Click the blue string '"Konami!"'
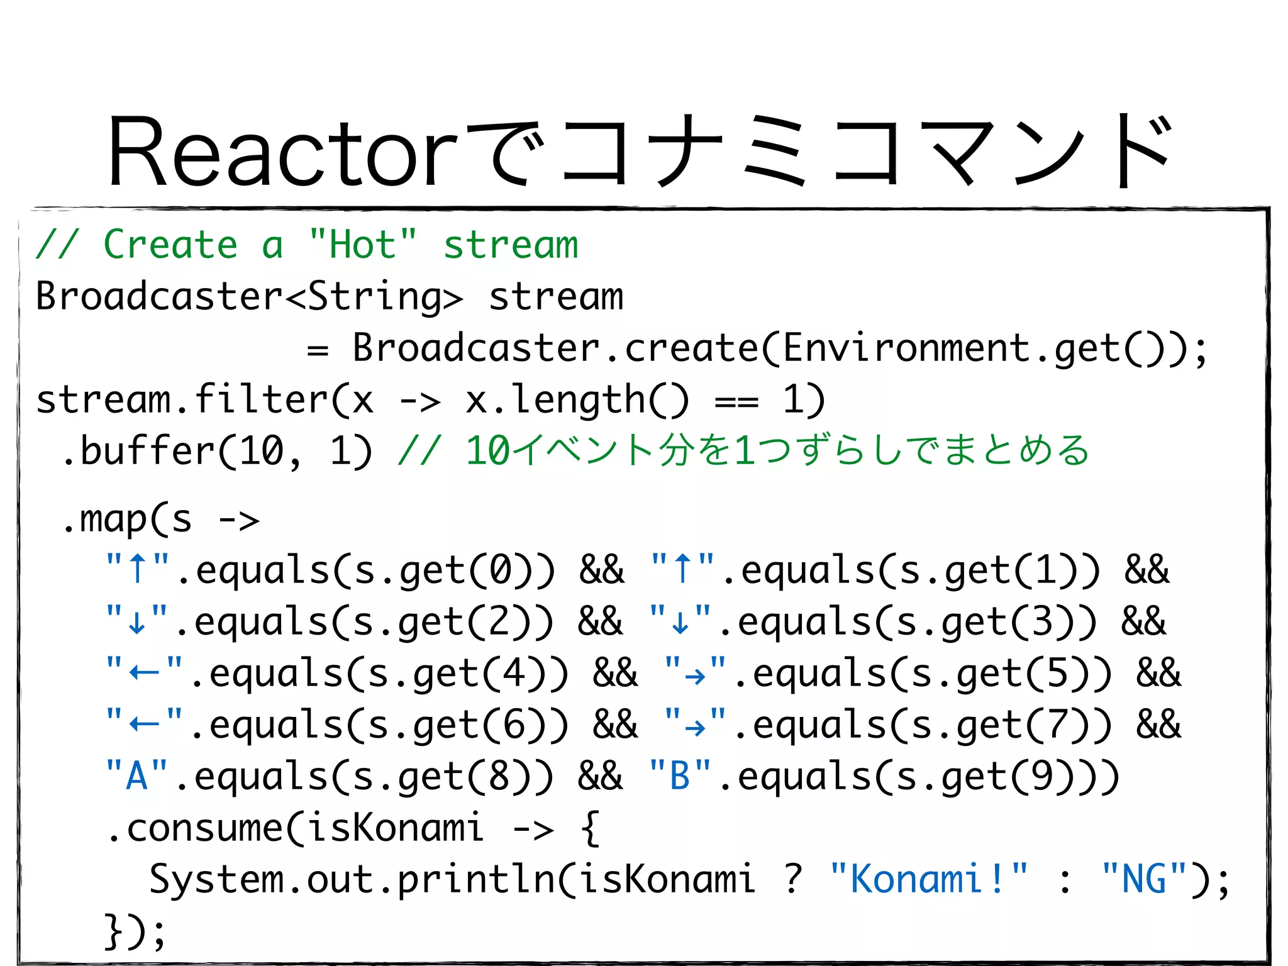The height and width of the screenshot is (966, 1288). click(929, 879)
